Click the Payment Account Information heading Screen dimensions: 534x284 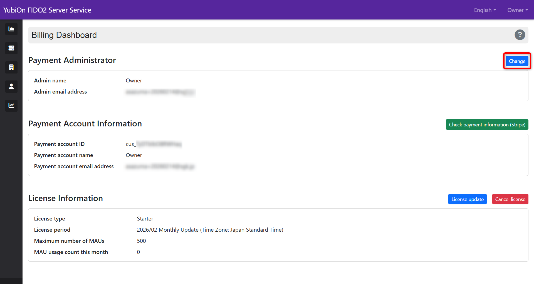85,124
